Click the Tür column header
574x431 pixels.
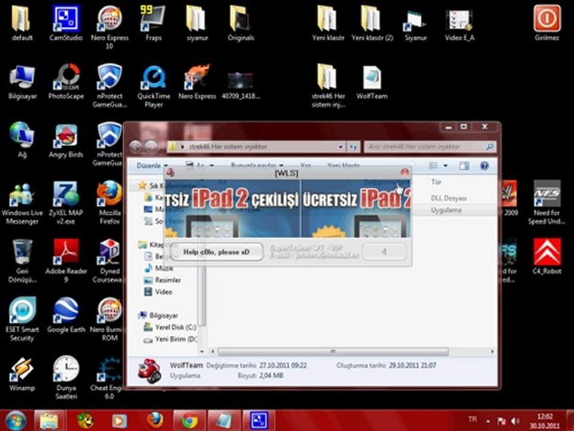click(x=436, y=182)
